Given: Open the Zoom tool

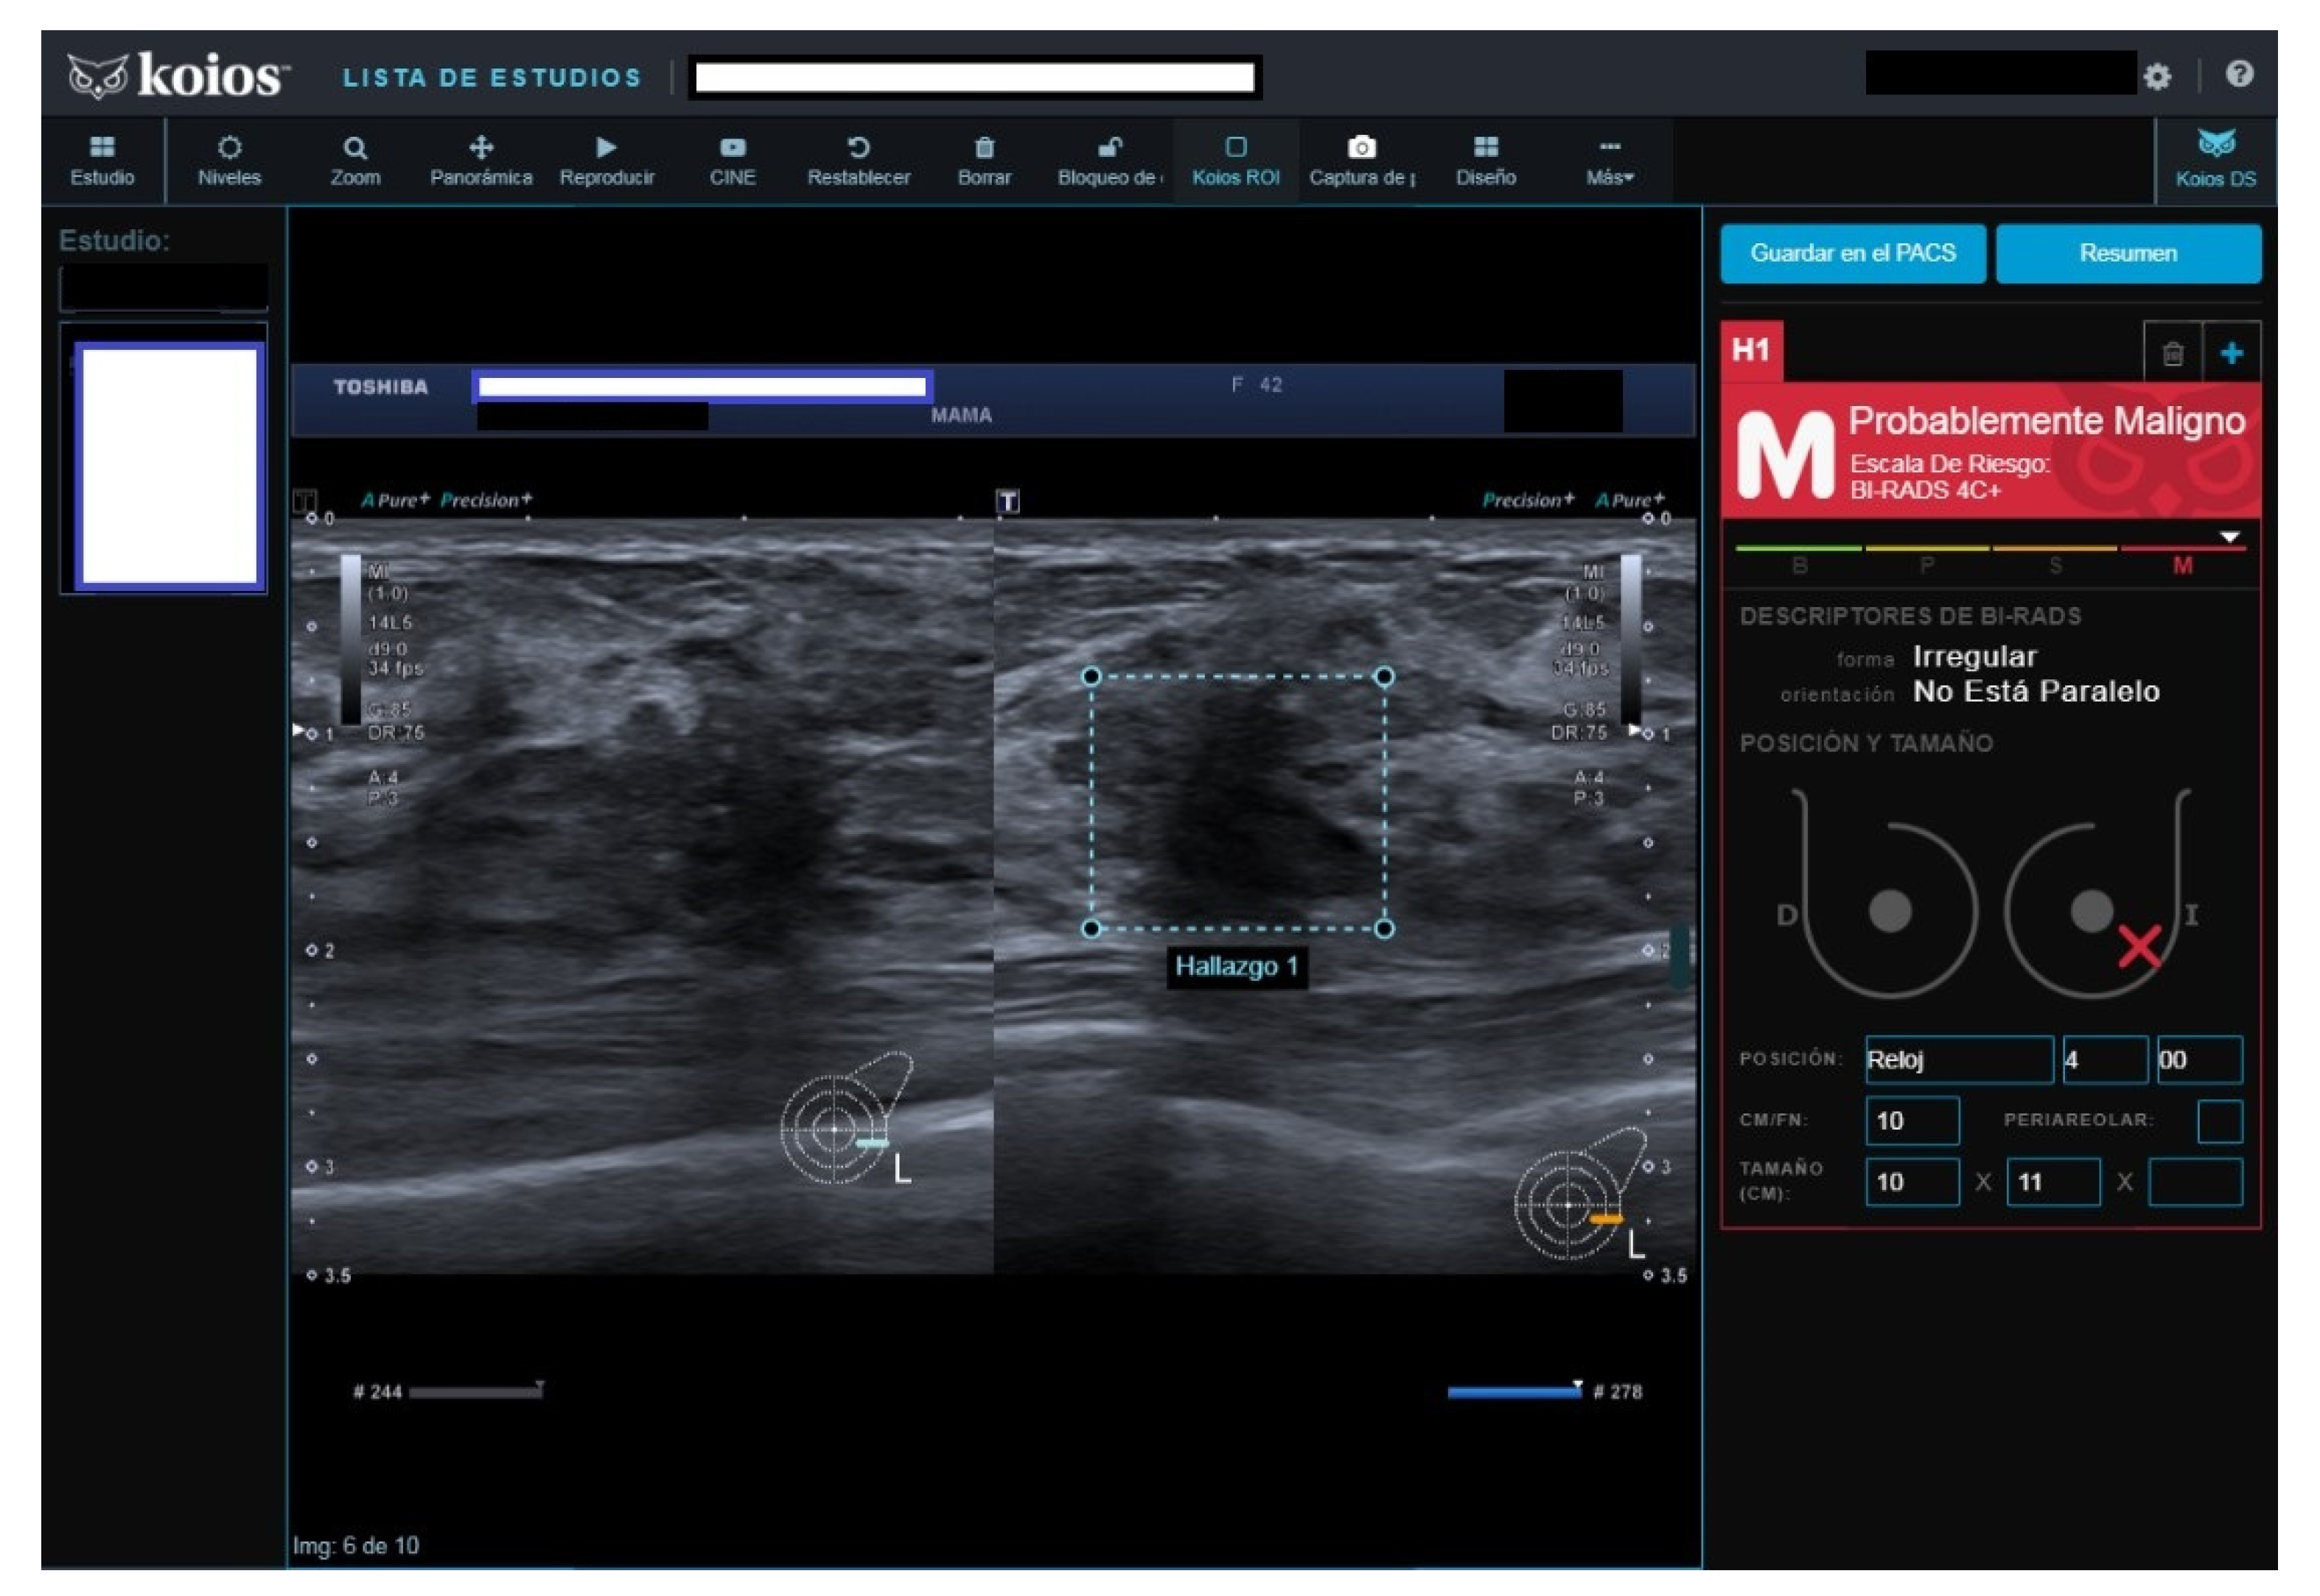Looking at the screenshot, I should point(356,160).
